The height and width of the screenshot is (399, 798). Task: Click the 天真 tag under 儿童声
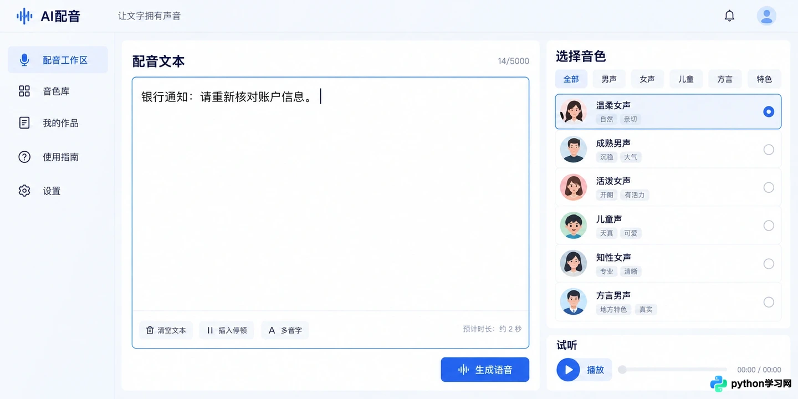coord(607,233)
